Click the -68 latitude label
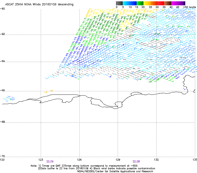 [2, 122]
